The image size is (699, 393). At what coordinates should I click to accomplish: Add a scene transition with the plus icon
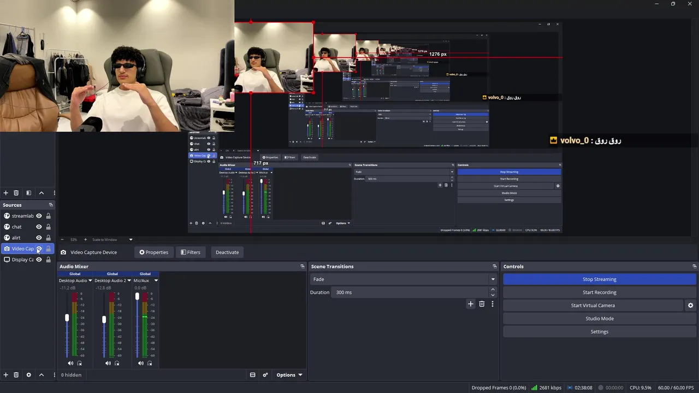pos(471,304)
